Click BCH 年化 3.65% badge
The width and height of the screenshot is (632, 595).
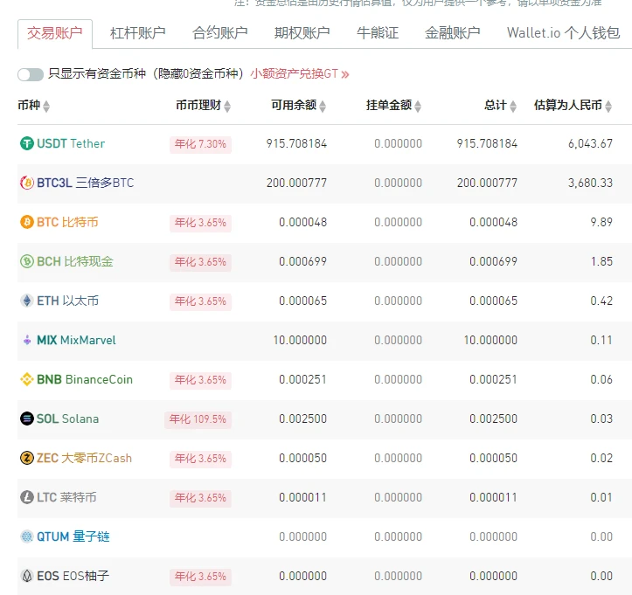click(x=200, y=262)
